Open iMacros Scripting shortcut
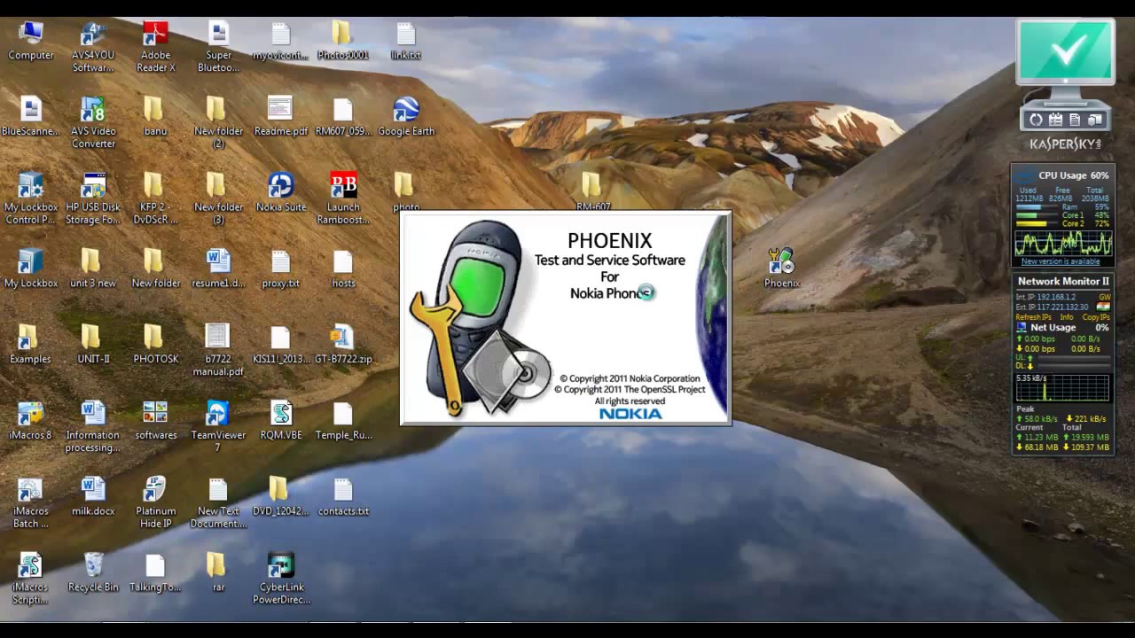 31,580
